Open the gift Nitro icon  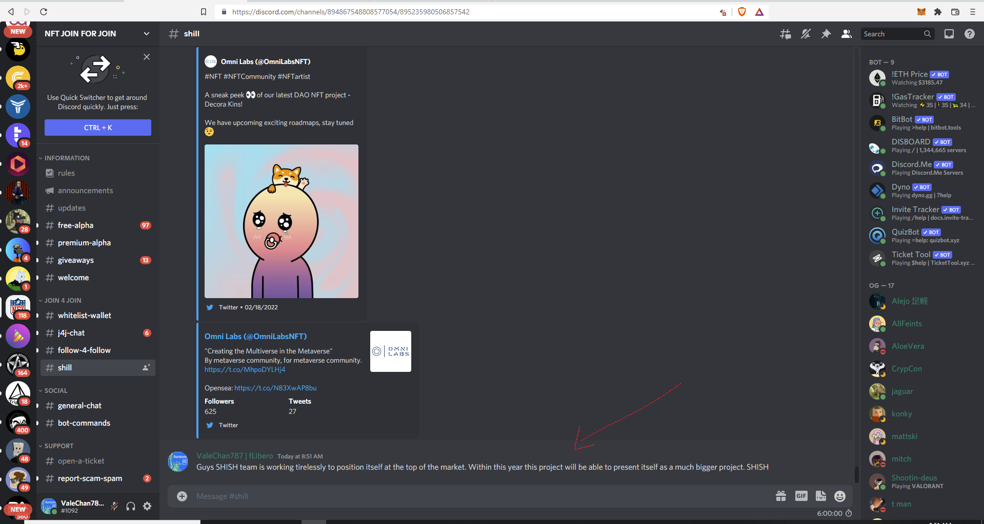click(781, 496)
